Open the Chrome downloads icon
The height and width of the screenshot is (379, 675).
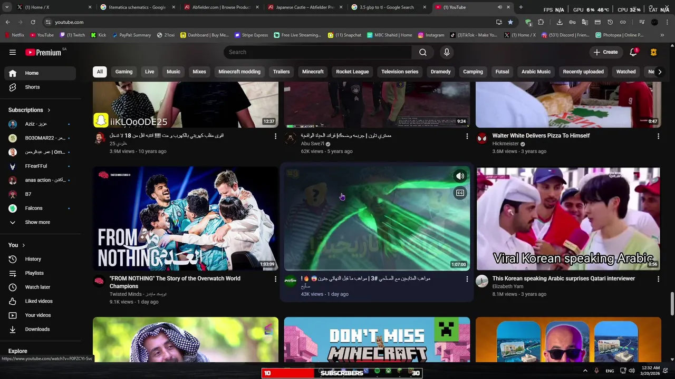tap(560, 22)
